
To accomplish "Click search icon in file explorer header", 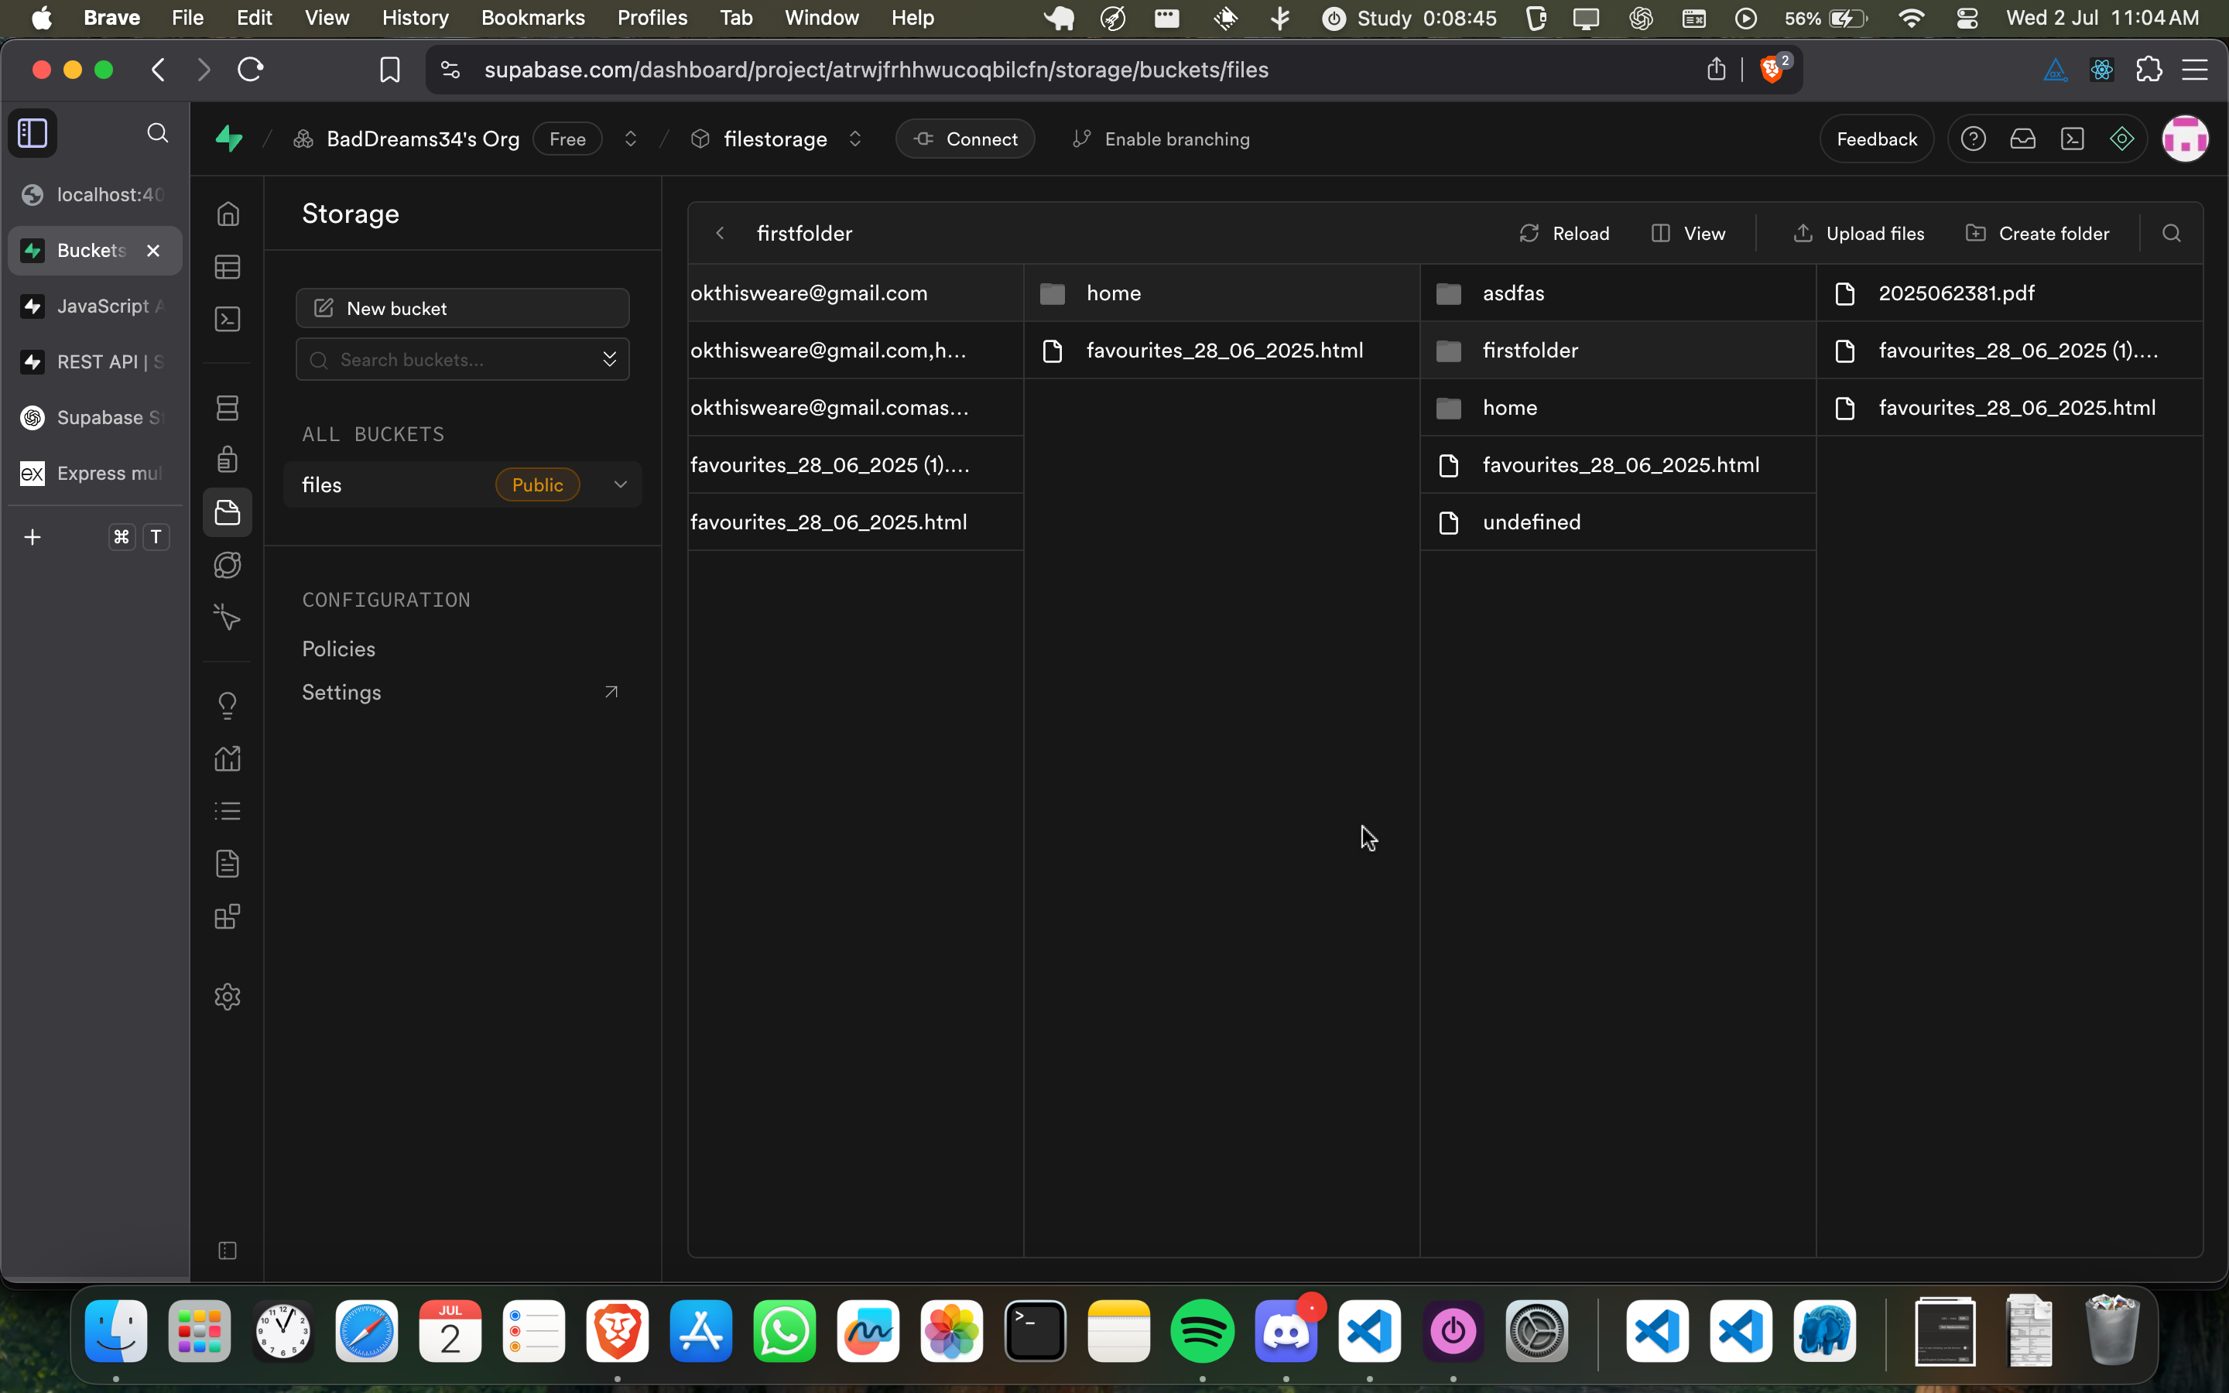I will pos(2171,233).
